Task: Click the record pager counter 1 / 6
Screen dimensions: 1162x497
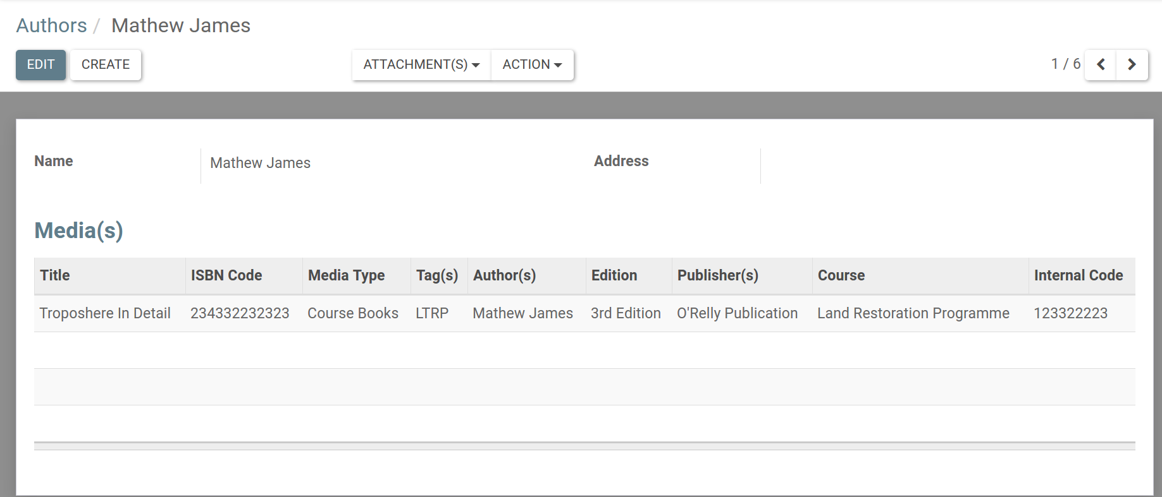Action: pyautogui.click(x=1065, y=64)
